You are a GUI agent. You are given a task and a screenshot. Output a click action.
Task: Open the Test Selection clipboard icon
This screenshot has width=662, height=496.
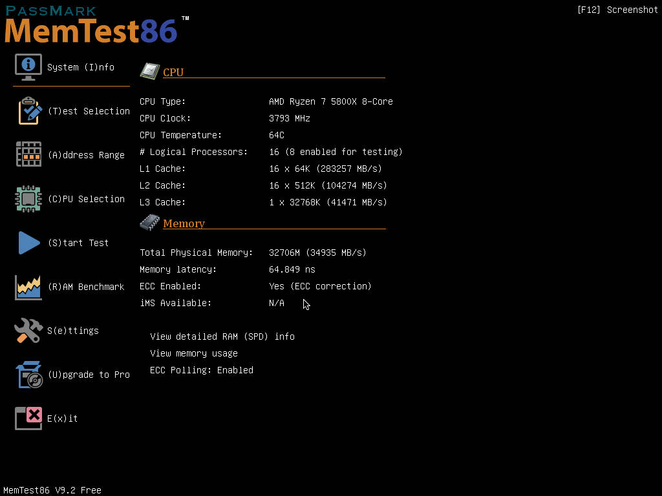30,111
